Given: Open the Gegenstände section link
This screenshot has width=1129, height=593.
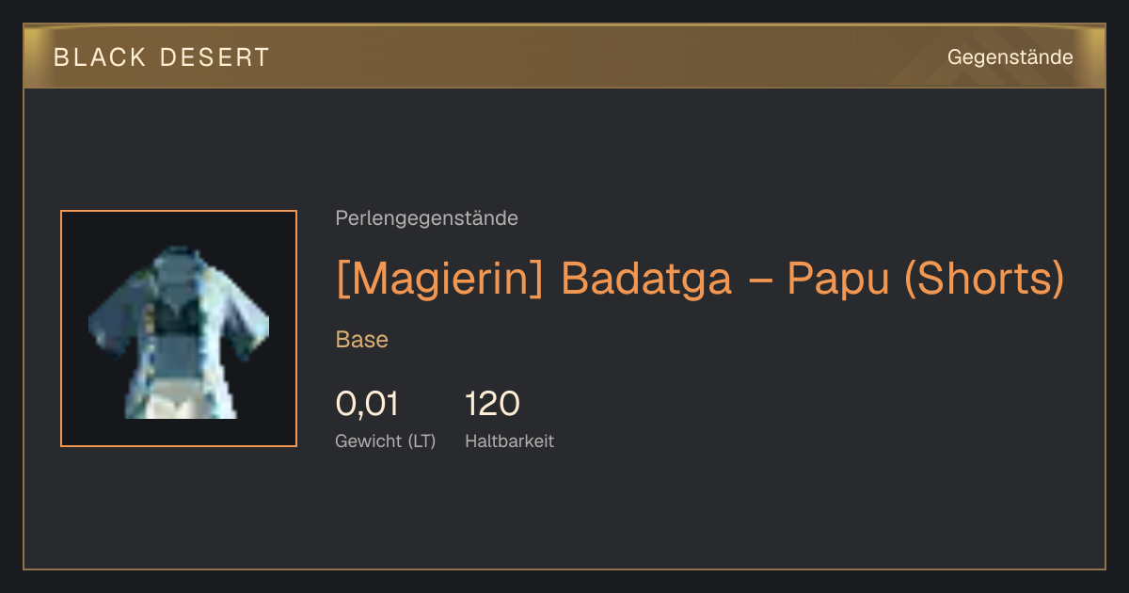Looking at the screenshot, I should click(x=1010, y=57).
